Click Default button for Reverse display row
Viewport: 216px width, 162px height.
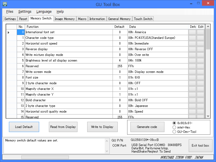[x=192, y=49]
